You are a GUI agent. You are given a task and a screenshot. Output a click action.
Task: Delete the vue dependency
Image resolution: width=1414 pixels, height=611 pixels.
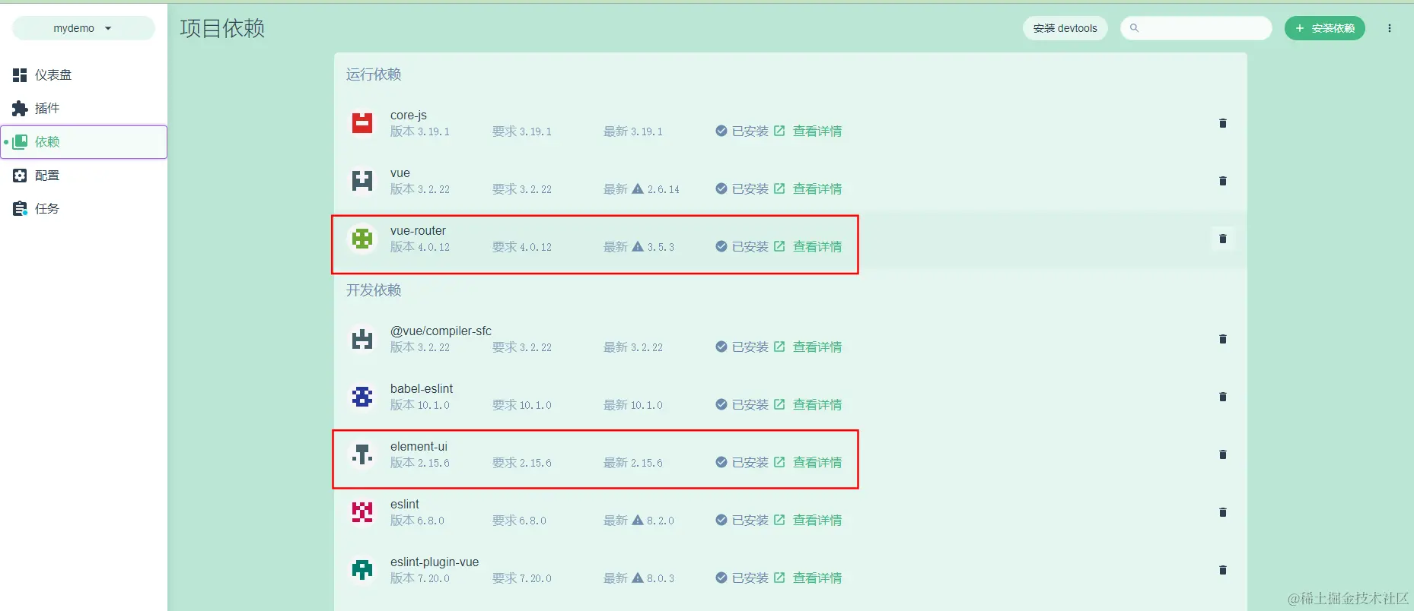pyautogui.click(x=1222, y=181)
